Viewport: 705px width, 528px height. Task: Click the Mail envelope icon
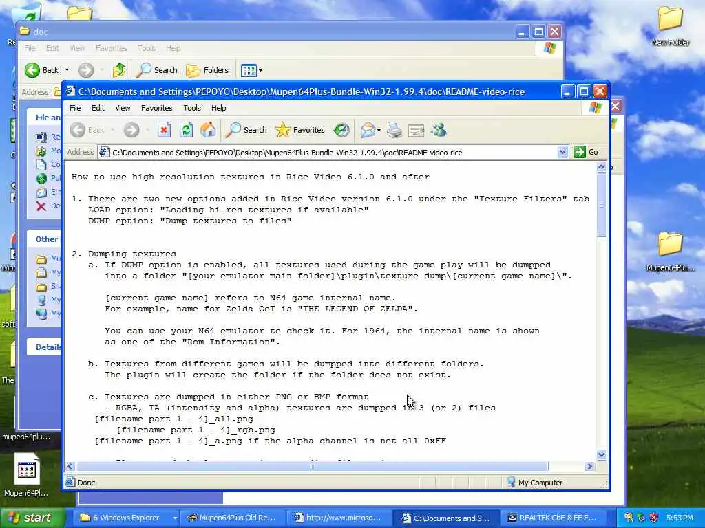pos(368,130)
